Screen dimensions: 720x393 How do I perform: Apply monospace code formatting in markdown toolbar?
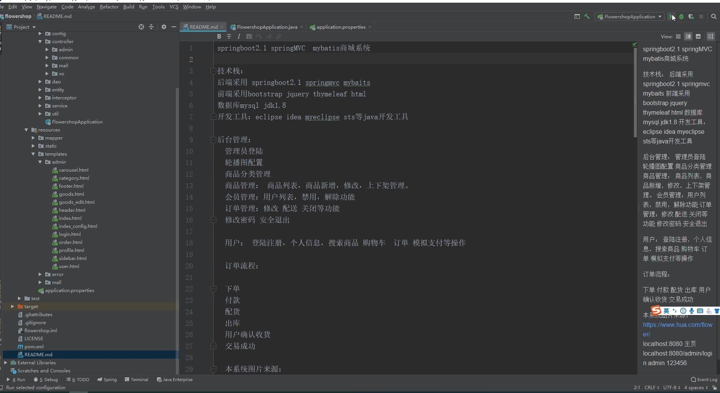[x=249, y=36]
